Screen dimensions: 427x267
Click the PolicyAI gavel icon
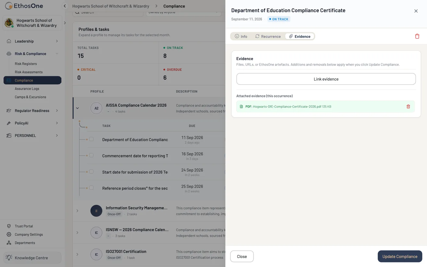(9, 123)
